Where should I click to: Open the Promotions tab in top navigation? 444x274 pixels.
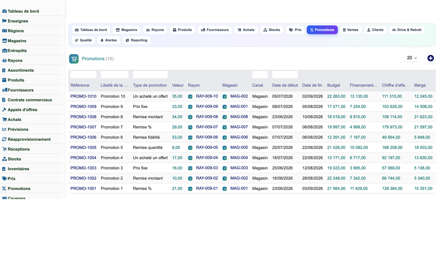[322, 30]
